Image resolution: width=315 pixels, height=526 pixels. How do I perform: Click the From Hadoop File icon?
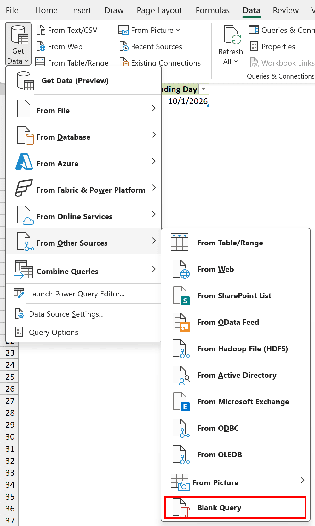pyautogui.click(x=181, y=349)
